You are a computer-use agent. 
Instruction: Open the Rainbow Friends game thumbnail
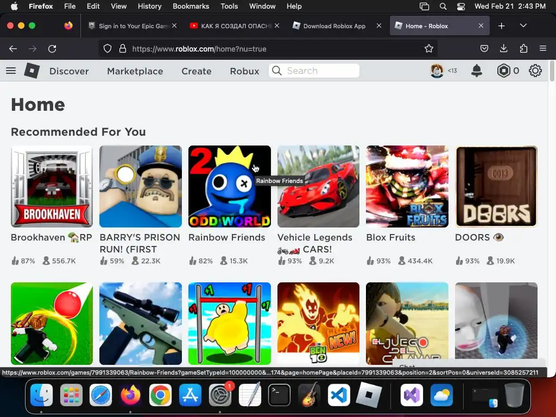click(230, 186)
